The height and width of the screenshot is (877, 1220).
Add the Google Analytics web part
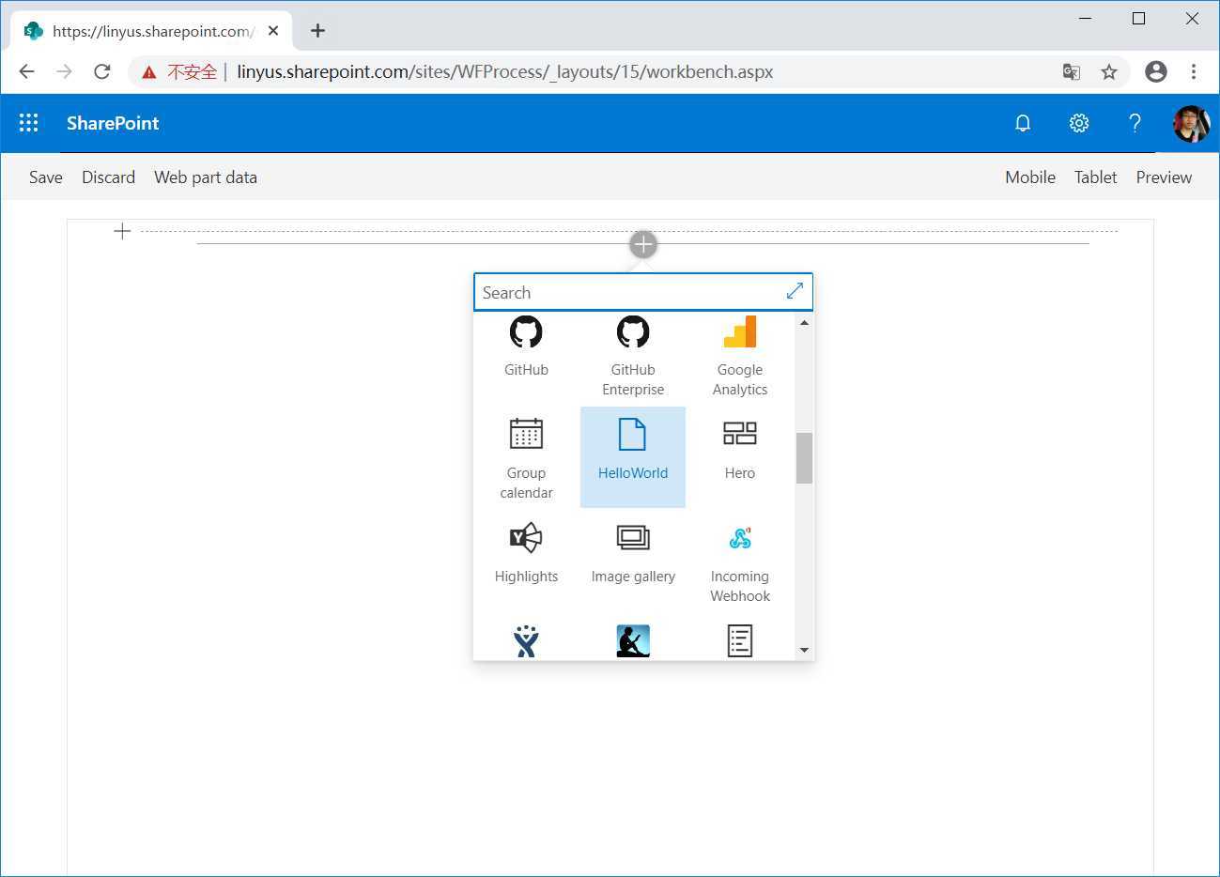(740, 356)
